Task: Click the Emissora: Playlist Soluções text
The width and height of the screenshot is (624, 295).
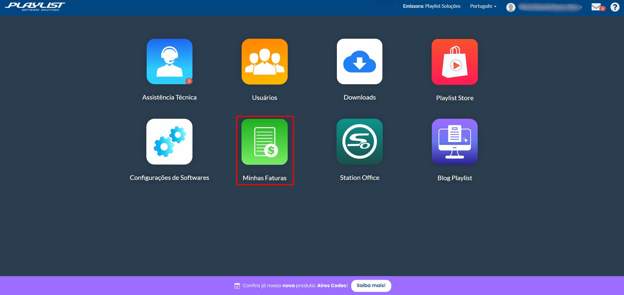Action: [x=431, y=6]
